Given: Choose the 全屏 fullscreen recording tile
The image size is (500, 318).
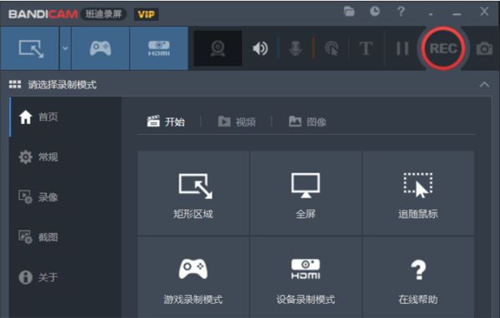Looking at the screenshot, I should click(x=306, y=193).
